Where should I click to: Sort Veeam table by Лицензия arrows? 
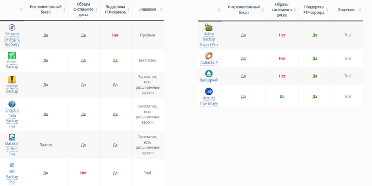(x=160, y=9)
